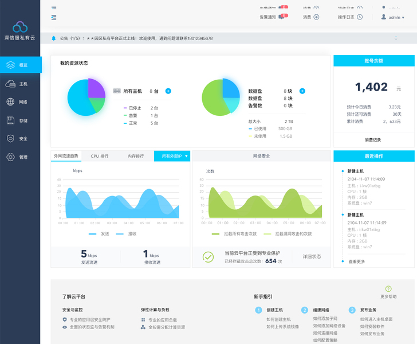
Task: Open the 安全 shield icon
Action: pyautogui.click(x=10, y=138)
